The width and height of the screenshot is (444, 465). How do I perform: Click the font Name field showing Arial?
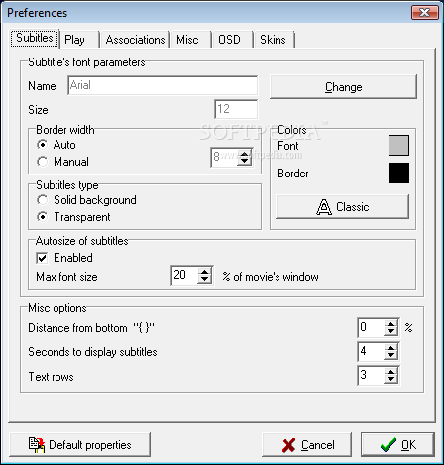click(x=163, y=85)
